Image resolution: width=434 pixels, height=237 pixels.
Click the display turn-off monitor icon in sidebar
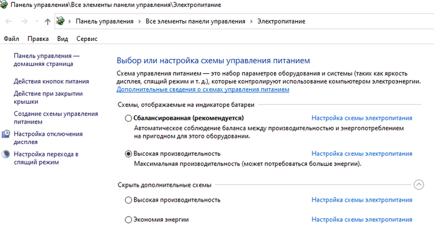(x=6, y=134)
